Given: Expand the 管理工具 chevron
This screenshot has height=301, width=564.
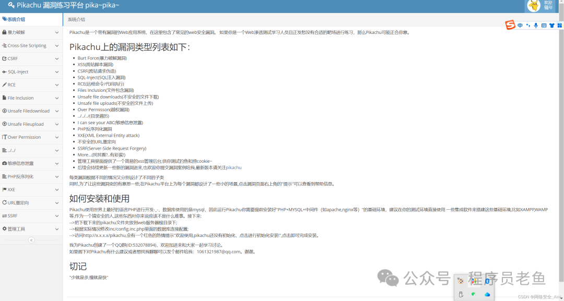Looking at the screenshot, I should (x=57, y=229).
